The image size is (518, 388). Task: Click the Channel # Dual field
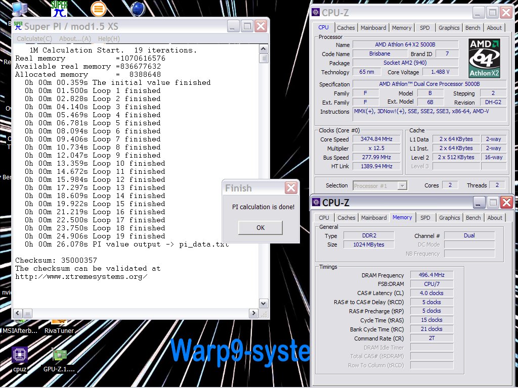pos(469,235)
